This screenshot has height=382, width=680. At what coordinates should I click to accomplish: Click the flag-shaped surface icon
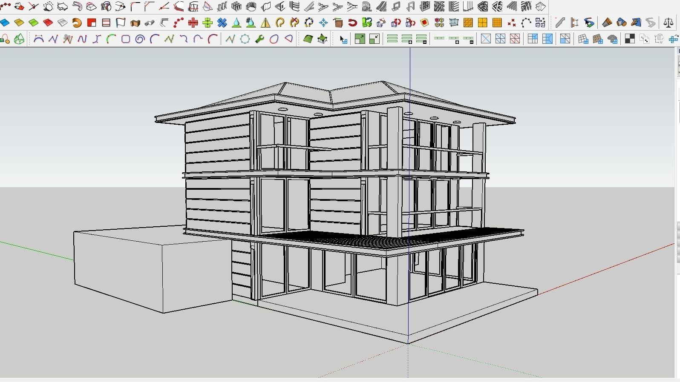point(121,23)
